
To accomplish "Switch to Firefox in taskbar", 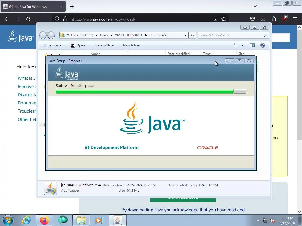I will click(44, 220).
